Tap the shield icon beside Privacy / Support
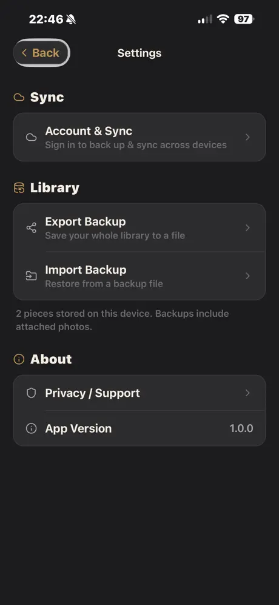Viewport: 279px width, 605px height. [32, 393]
